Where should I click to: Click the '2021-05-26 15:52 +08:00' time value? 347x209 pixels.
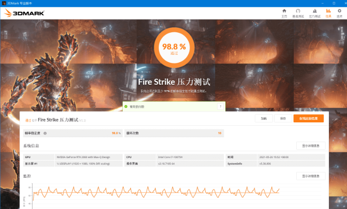(274, 157)
